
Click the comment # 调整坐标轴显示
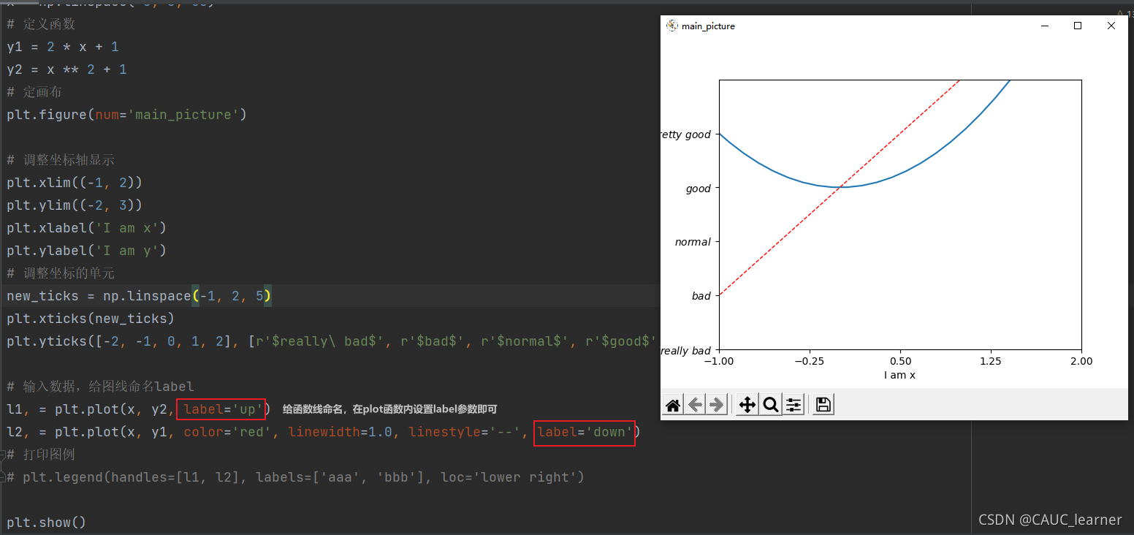61,160
